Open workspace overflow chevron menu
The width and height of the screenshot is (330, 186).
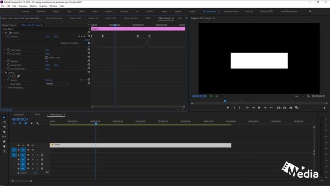click(310, 11)
